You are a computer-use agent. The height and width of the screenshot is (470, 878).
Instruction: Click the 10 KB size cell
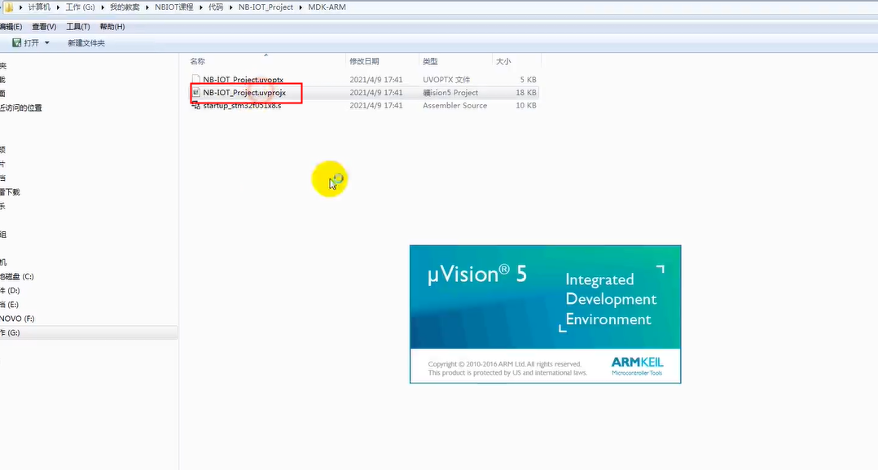526,105
